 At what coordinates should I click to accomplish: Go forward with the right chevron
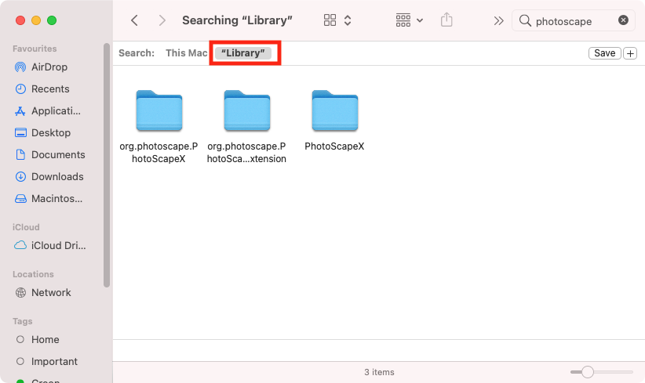coord(162,20)
